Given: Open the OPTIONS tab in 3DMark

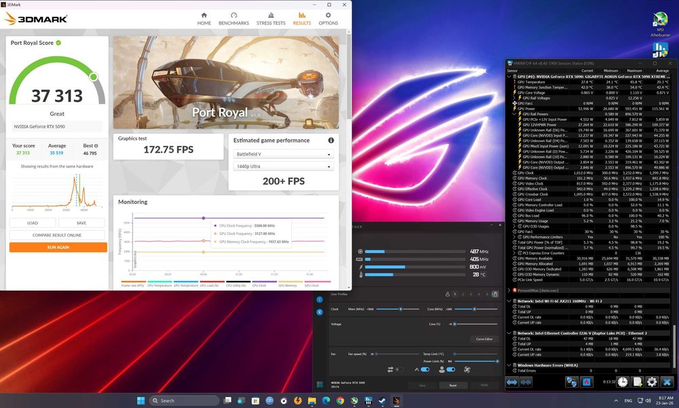Looking at the screenshot, I should point(328,18).
